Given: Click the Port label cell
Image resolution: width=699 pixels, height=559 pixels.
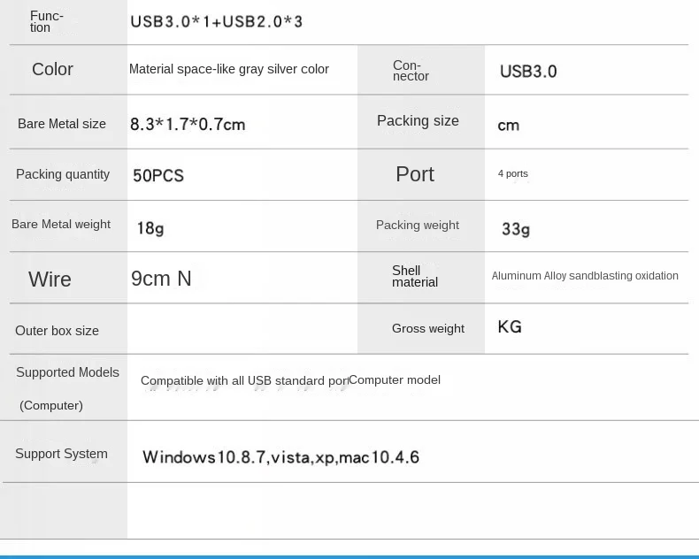Looking at the screenshot, I should point(415,174).
